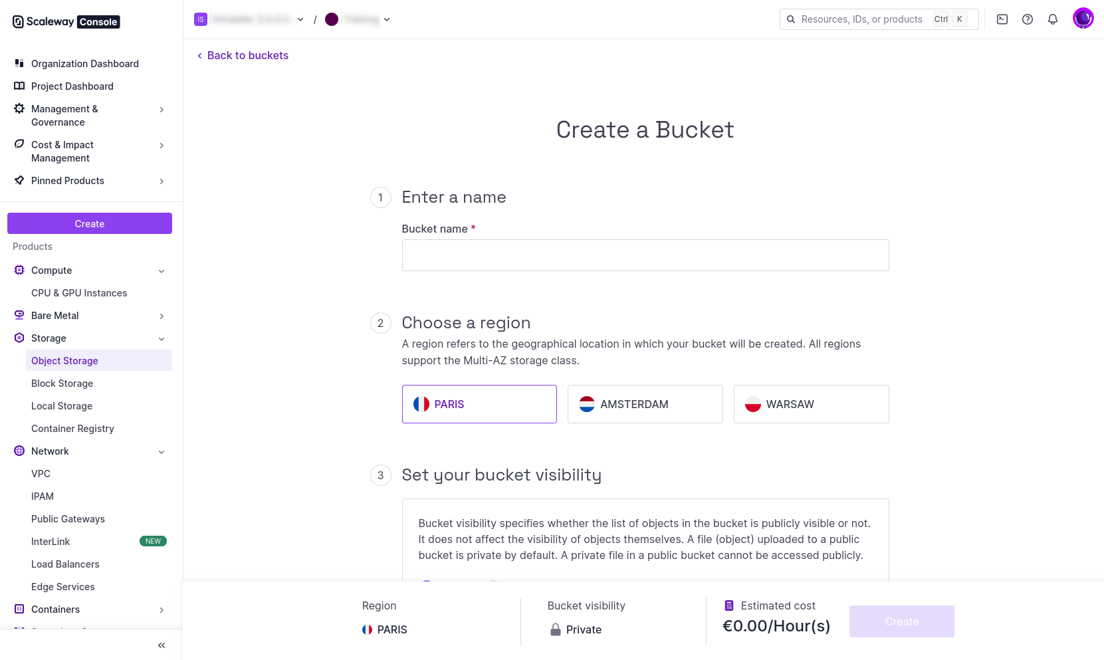View notifications via the bell icon

(x=1052, y=19)
